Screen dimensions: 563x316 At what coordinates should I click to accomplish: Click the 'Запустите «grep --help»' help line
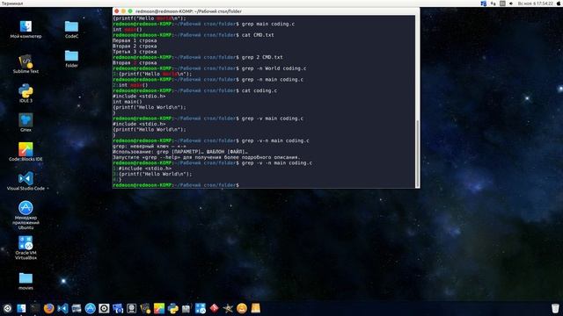207,157
